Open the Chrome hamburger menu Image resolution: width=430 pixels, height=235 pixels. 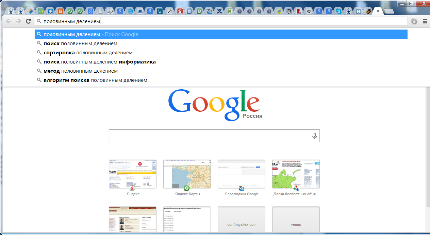coord(425,21)
